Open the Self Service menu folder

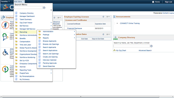(24, 26)
